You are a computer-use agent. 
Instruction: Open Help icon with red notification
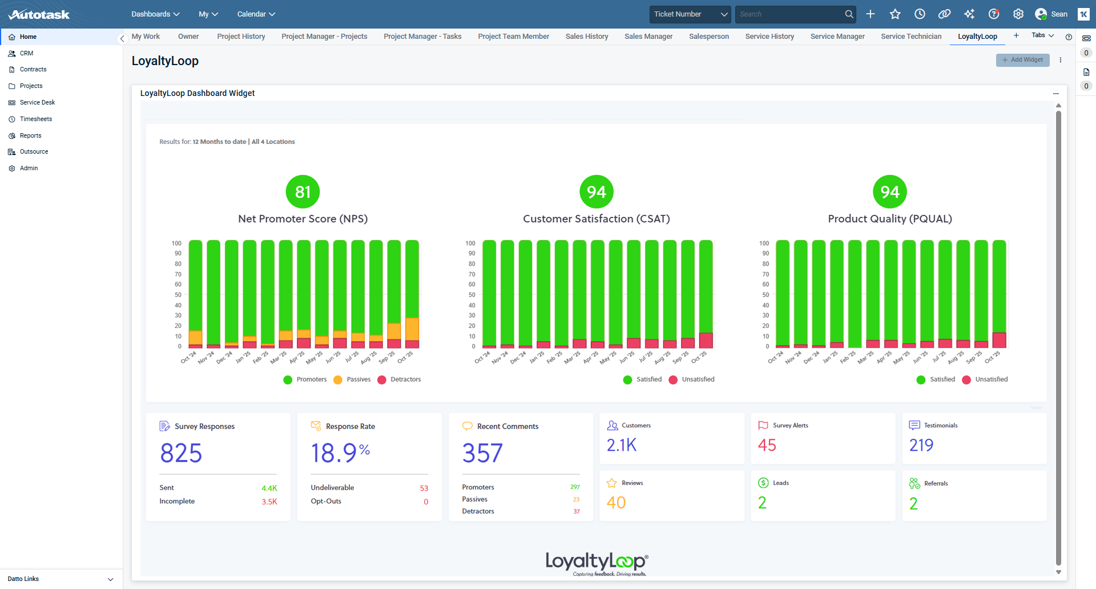pos(994,14)
